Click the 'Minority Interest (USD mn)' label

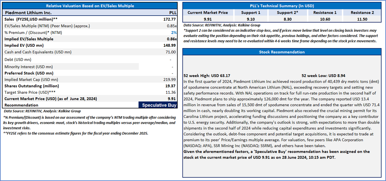click(x=29, y=67)
